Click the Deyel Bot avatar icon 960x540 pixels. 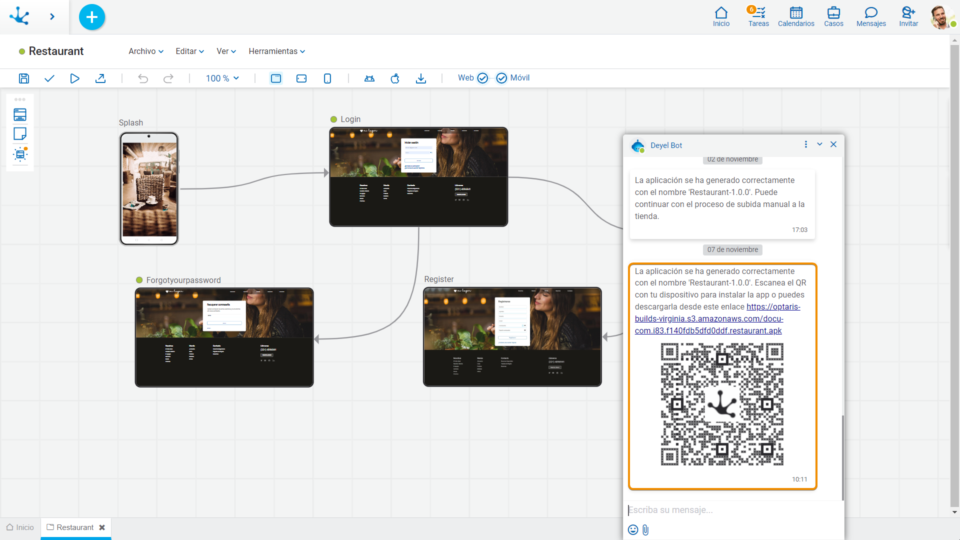coord(637,145)
